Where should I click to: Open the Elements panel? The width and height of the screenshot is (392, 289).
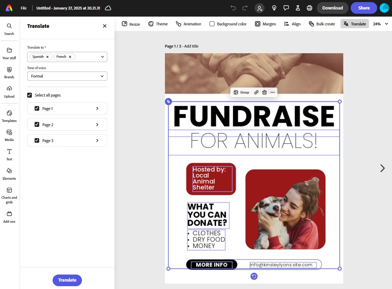(x=9, y=174)
